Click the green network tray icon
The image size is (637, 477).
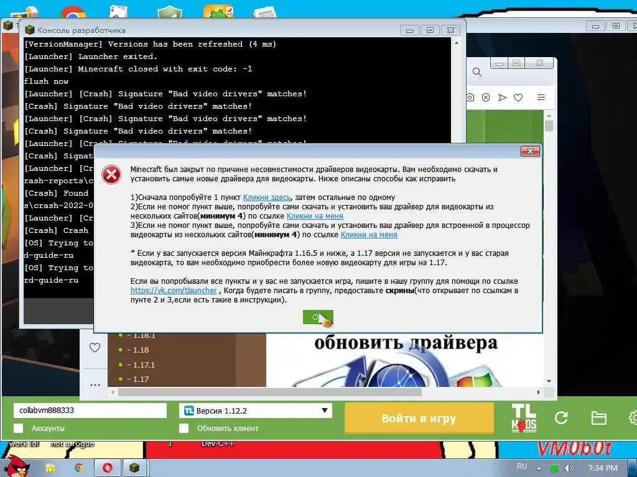click(x=554, y=468)
